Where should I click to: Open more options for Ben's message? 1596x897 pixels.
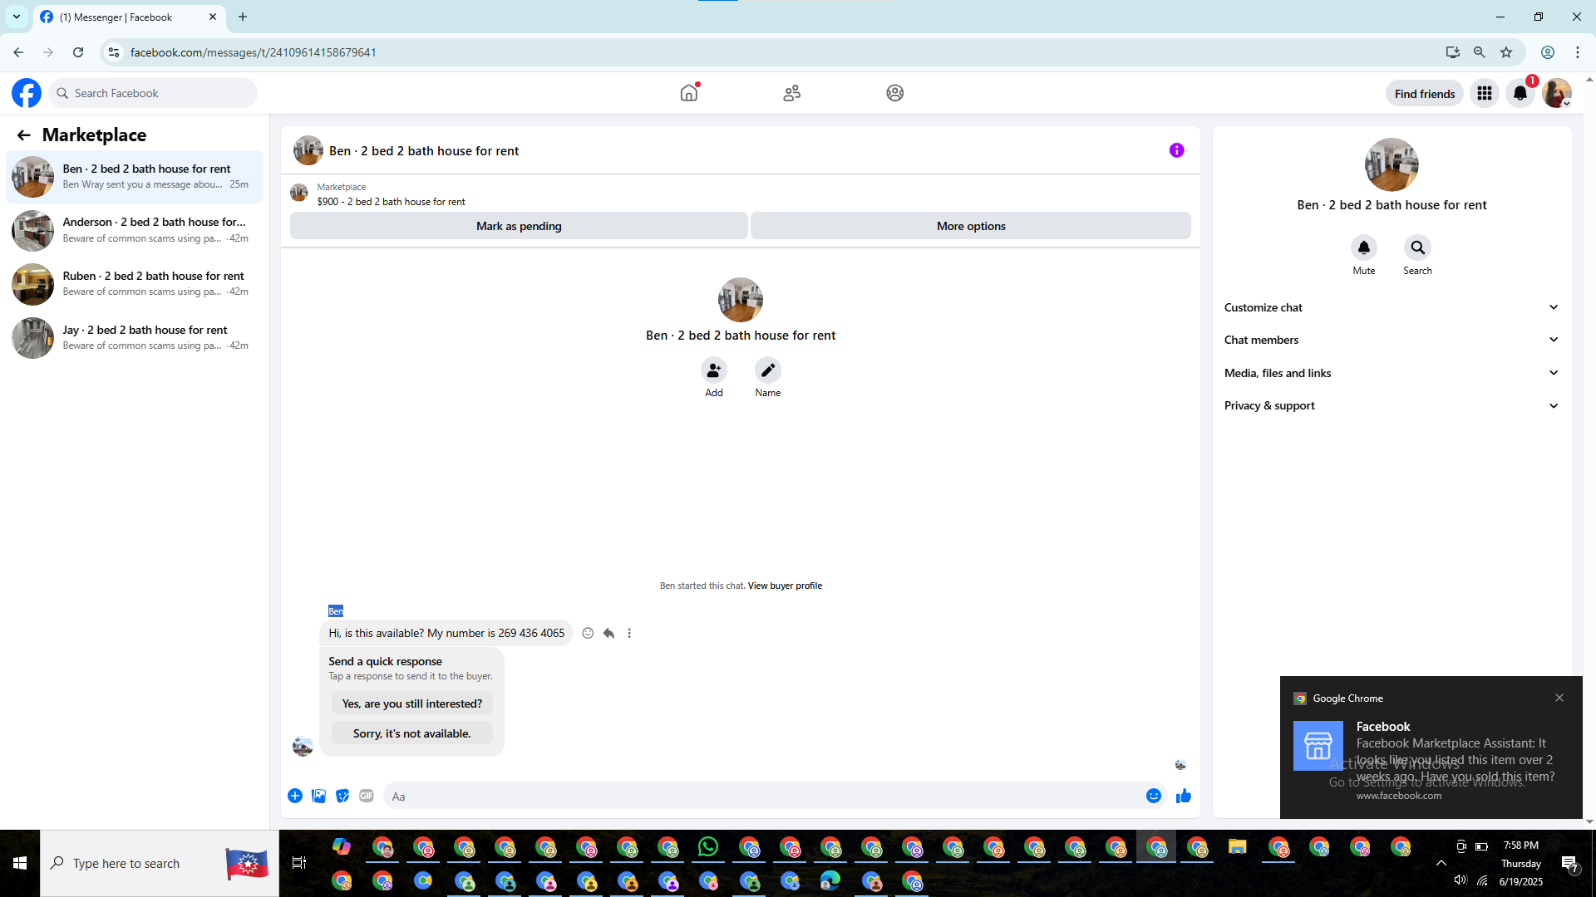point(629,633)
